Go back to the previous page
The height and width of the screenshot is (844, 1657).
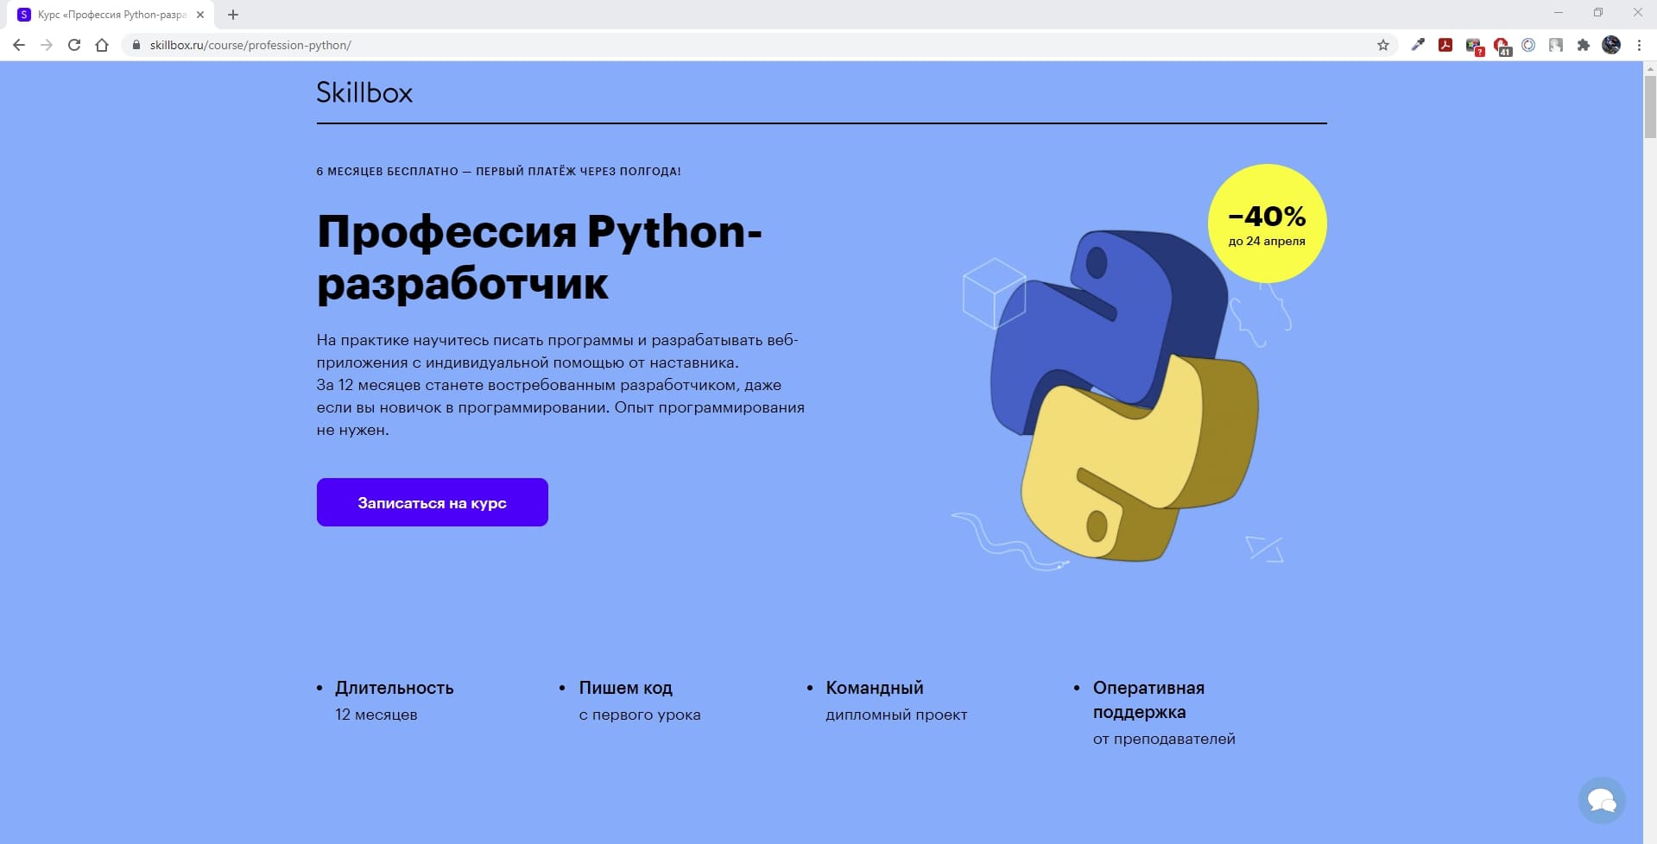19,45
